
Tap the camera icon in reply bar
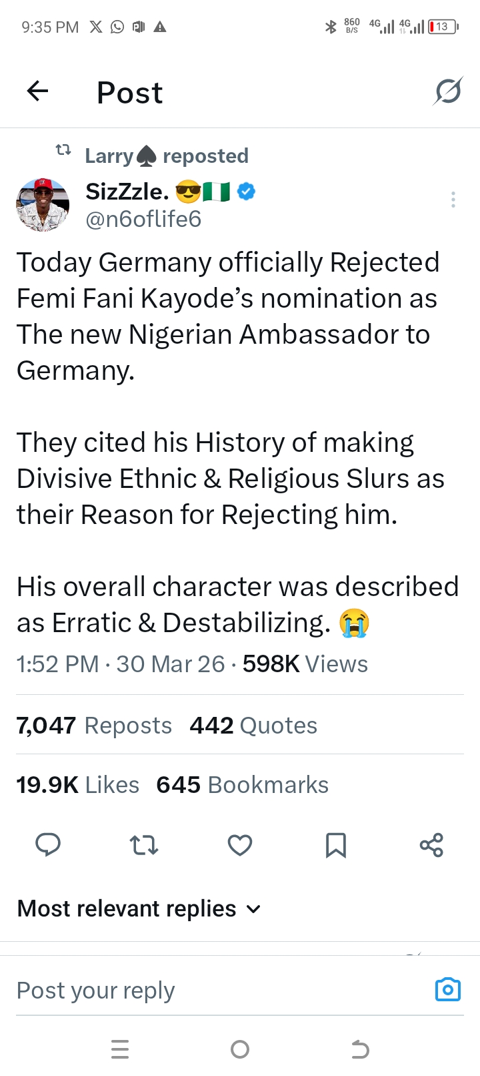(447, 989)
